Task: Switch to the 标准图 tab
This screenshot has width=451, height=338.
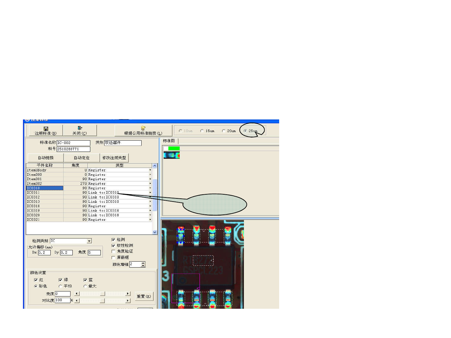Action: click(169, 141)
